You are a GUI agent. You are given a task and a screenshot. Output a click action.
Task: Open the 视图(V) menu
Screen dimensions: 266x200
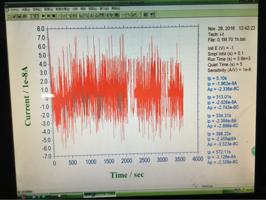[x=93, y=9]
